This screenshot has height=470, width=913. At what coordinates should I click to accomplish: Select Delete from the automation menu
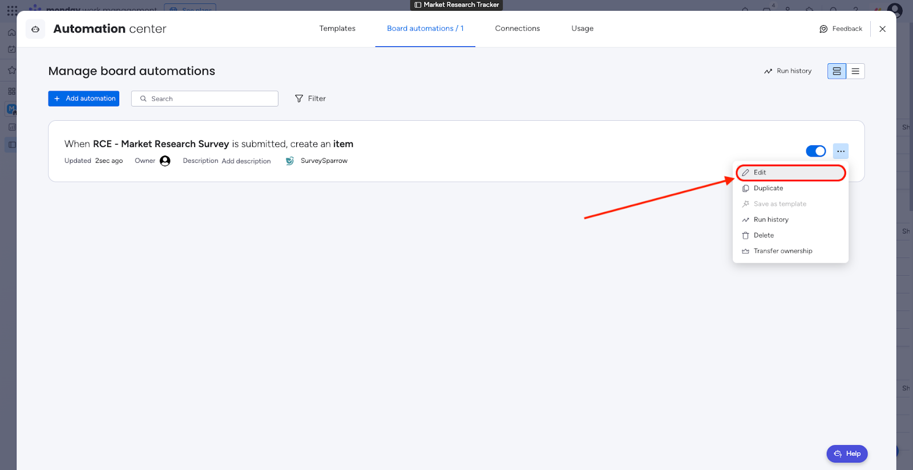point(763,235)
